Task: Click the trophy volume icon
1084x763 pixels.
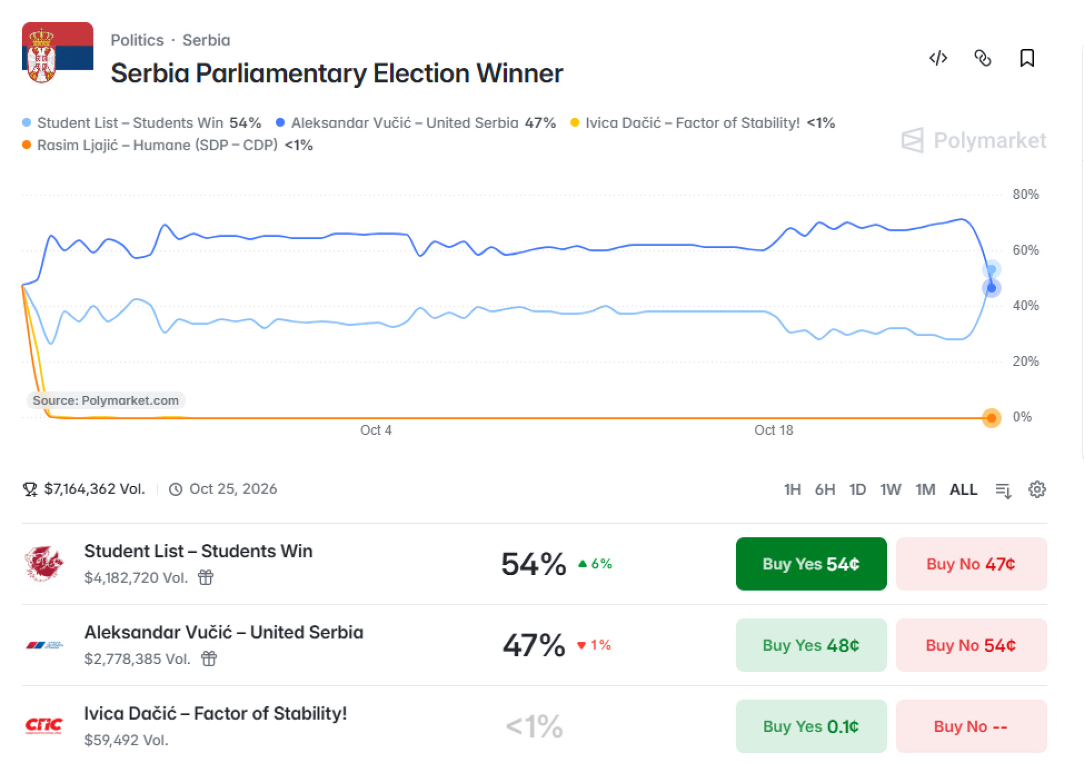Action: (30, 489)
